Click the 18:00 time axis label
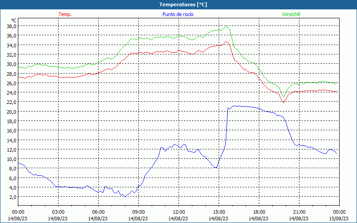Viewport: 357px width, 223px height. [x=259, y=212]
